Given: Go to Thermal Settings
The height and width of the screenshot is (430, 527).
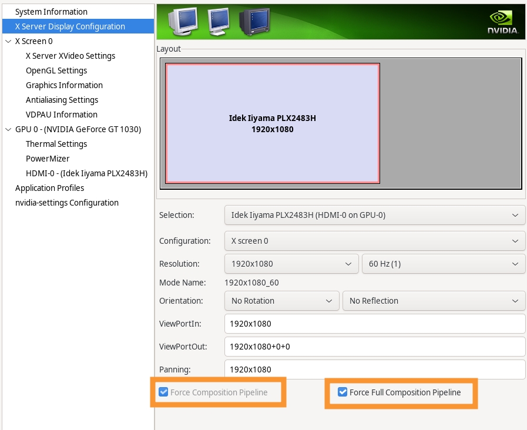Looking at the screenshot, I should (x=56, y=144).
